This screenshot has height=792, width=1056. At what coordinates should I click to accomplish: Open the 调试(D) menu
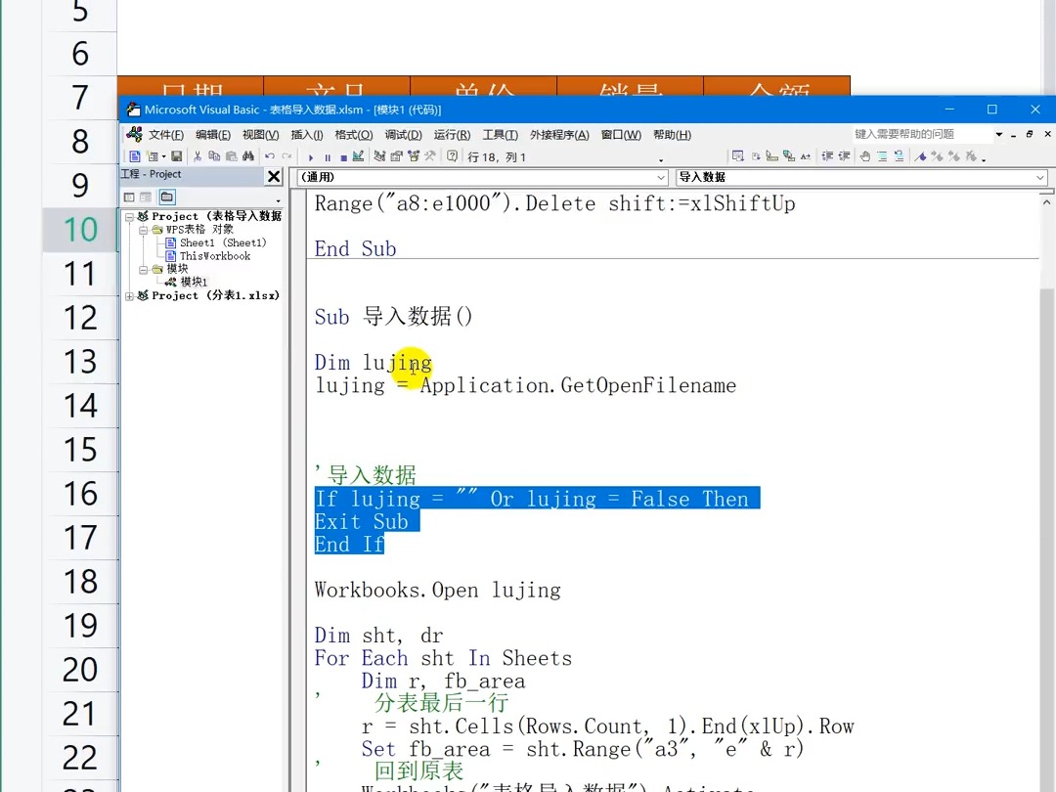pos(404,135)
